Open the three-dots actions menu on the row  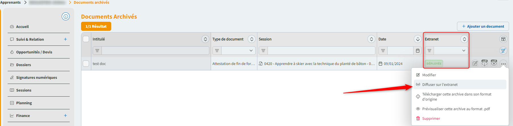point(503,64)
